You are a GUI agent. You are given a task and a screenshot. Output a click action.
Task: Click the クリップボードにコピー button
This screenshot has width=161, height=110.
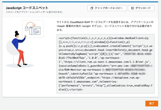[x=107, y=8]
